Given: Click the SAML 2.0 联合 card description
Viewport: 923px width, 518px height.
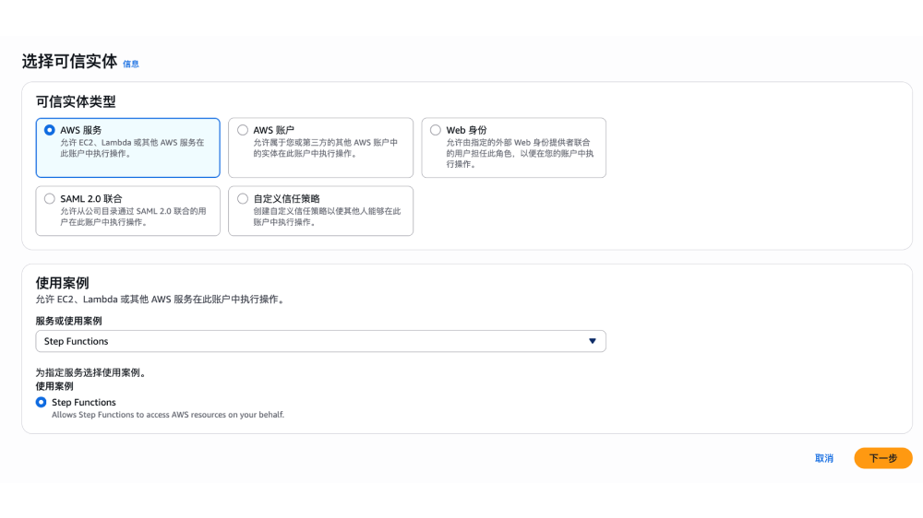Looking at the screenshot, I should point(133,217).
